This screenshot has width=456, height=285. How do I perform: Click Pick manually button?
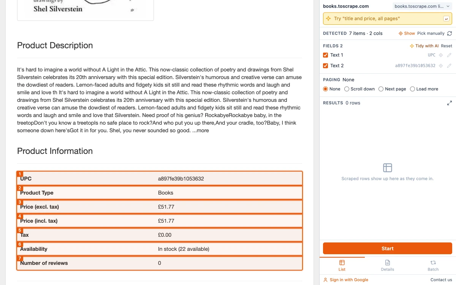431,33
